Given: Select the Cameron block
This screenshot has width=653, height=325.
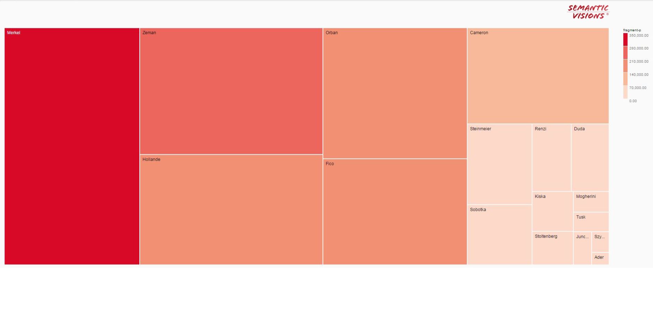Looking at the screenshot, I should pos(538,76).
